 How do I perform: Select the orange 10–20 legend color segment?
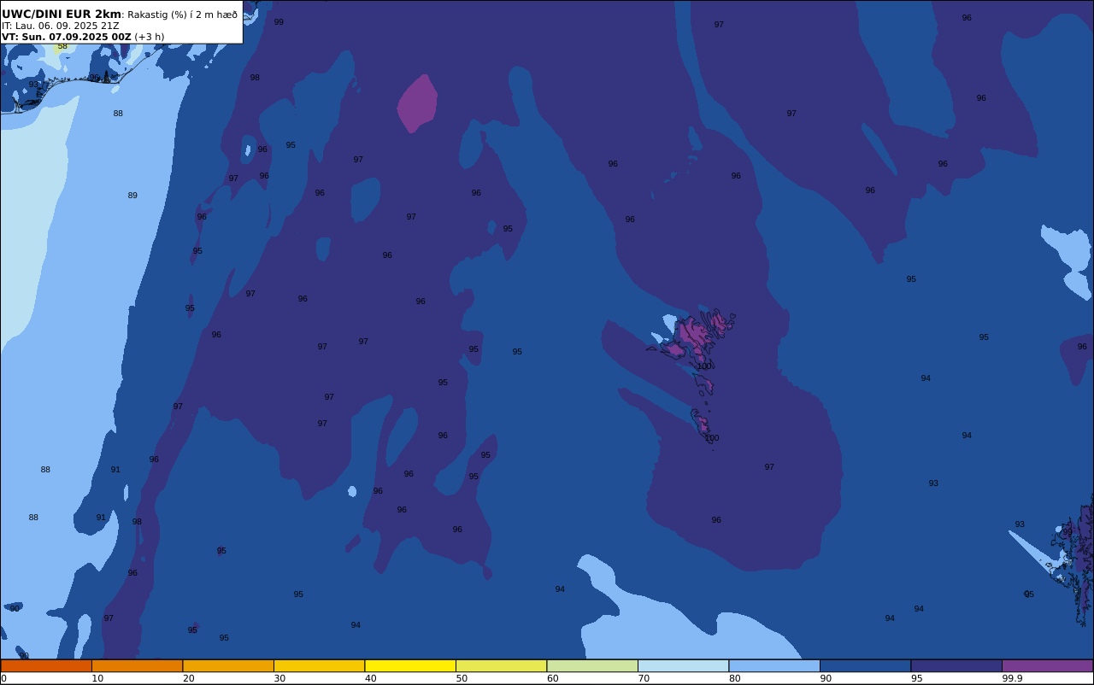137,665
